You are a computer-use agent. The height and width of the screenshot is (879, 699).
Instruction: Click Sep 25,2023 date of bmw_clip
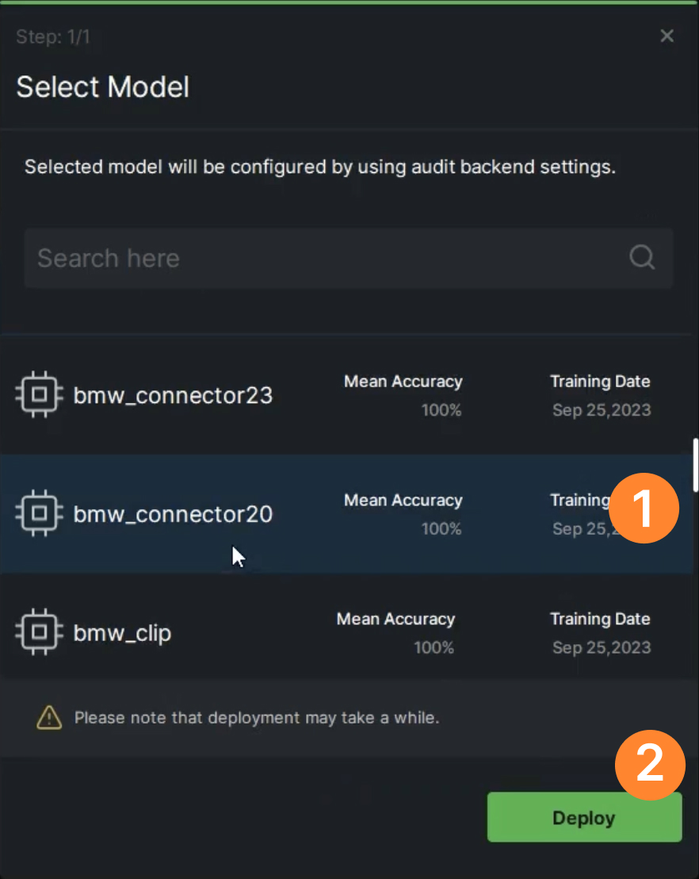[x=602, y=647]
